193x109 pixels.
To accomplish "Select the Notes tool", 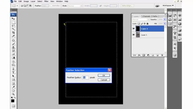I will 13,84.
